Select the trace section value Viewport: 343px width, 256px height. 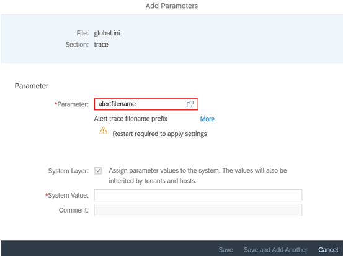coord(101,45)
